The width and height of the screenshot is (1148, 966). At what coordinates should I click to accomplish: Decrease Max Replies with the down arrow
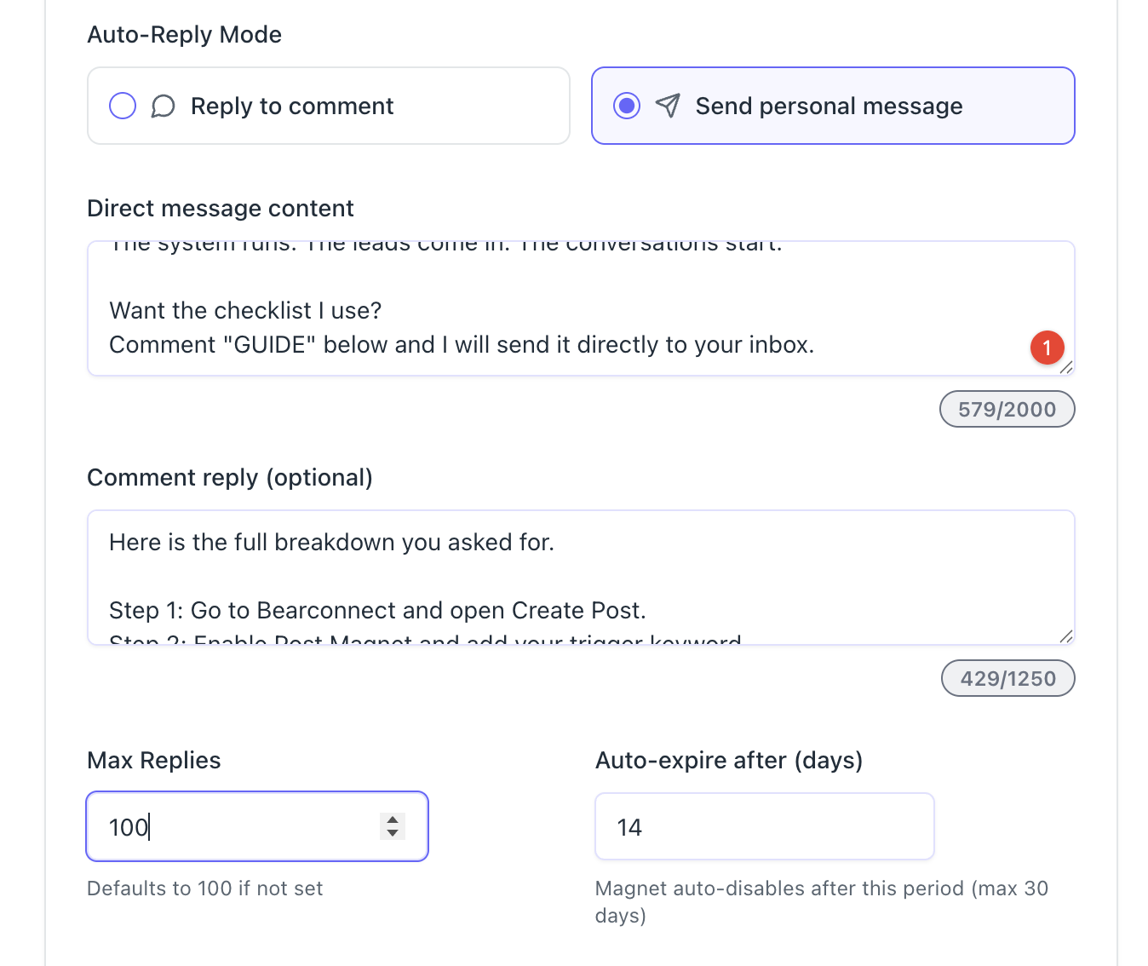point(393,833)
